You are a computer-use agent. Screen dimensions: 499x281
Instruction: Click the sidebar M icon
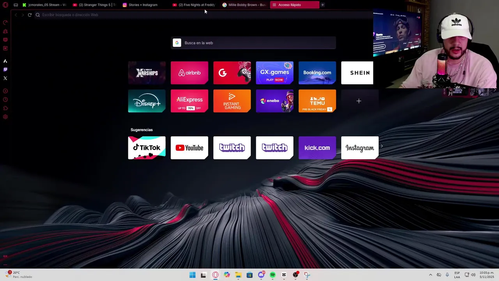(5, 48)
